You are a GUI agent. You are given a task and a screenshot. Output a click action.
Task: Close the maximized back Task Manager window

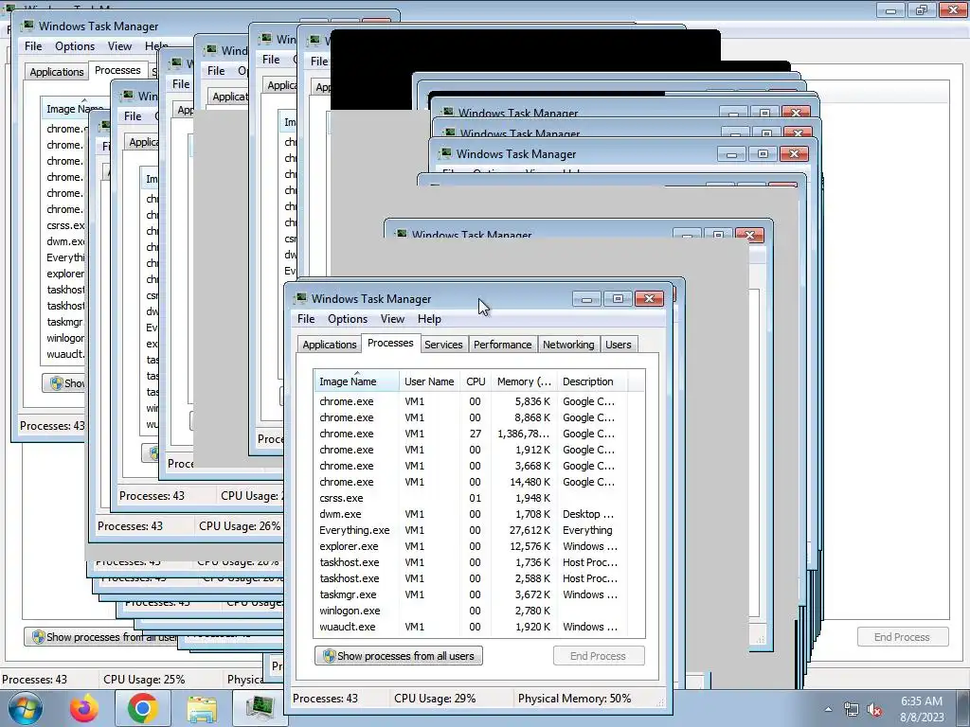(x=953, y=9)
